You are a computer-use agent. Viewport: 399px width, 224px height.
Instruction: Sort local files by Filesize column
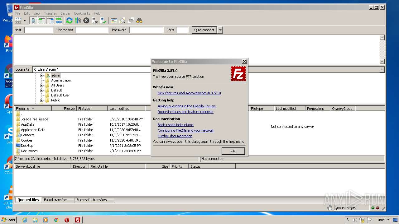(x=64, y=109)
